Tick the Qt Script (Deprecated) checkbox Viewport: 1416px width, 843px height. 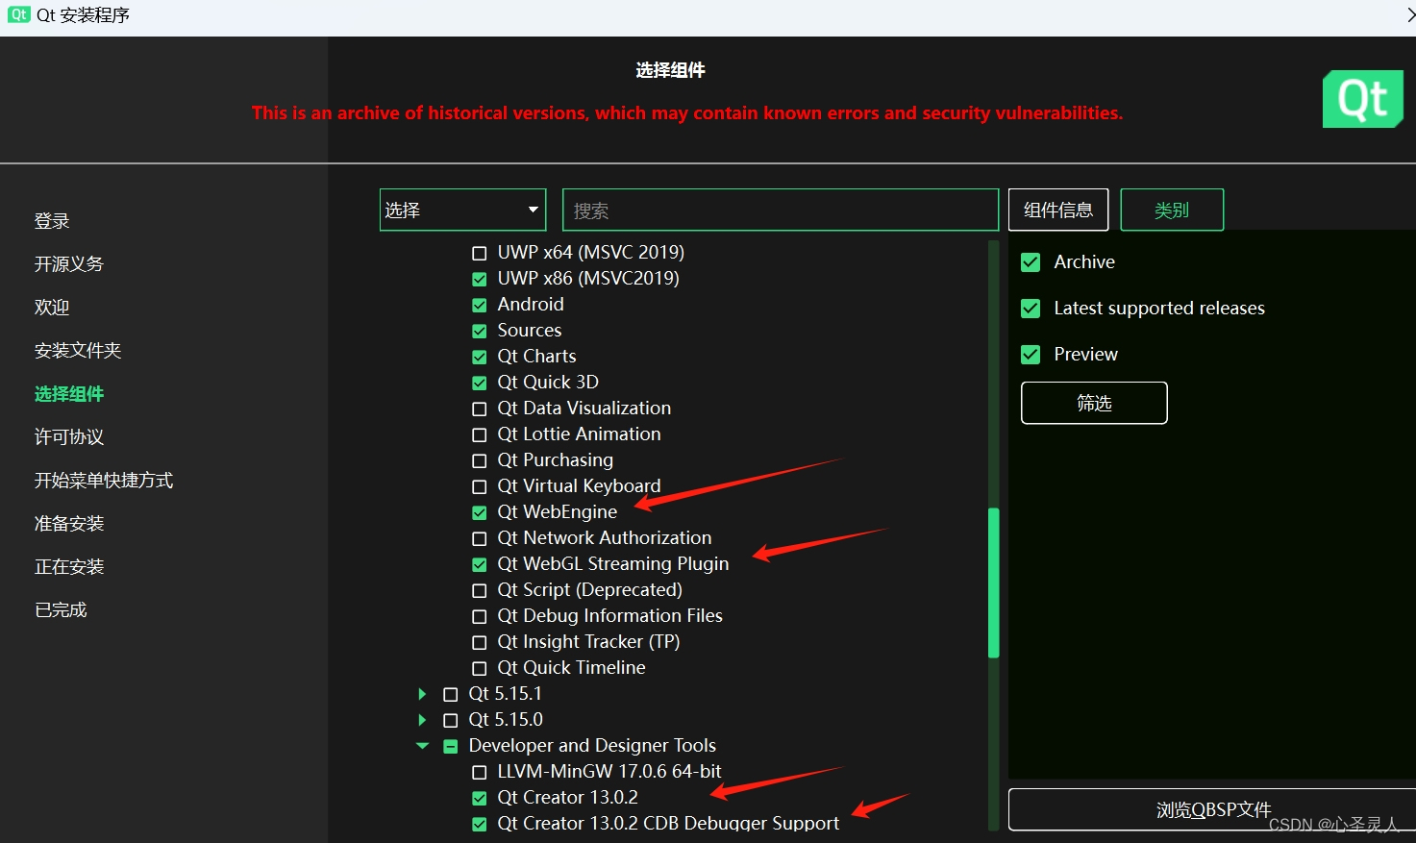[x=480, y=591]
